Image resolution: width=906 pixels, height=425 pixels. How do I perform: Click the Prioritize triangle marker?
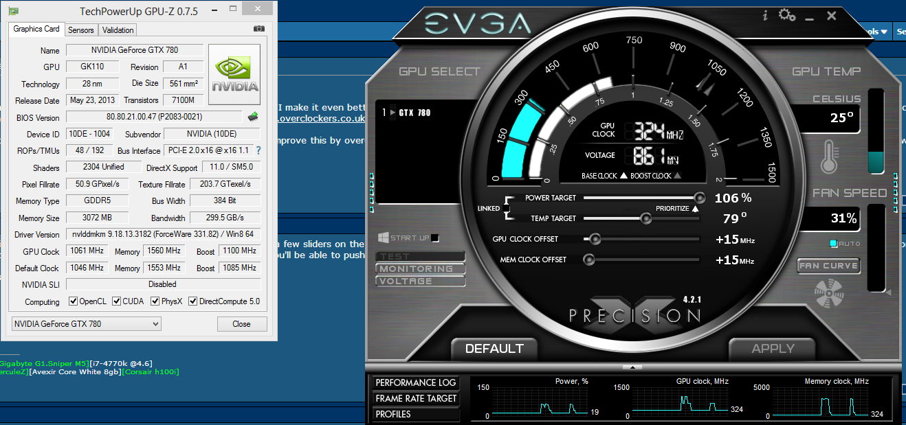coord(695,208)
